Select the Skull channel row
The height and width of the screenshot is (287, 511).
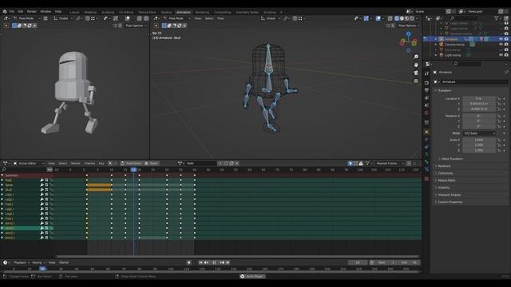[26, 190]
